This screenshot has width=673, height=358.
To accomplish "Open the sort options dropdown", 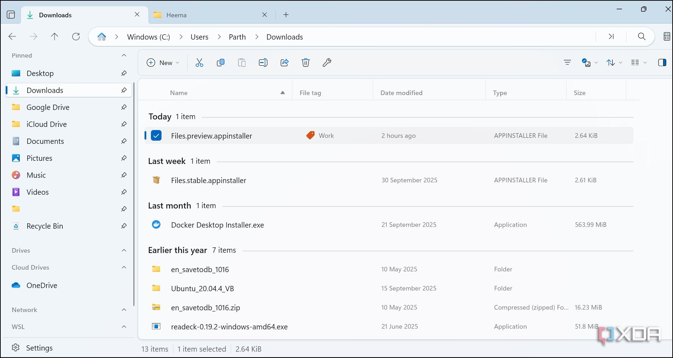I will (x=614, y=63).
